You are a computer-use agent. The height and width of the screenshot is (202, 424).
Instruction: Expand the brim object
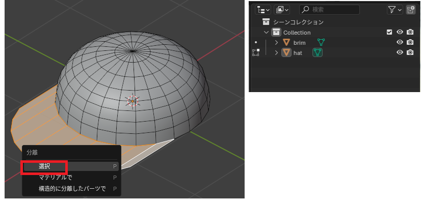(x=276, y=42)
